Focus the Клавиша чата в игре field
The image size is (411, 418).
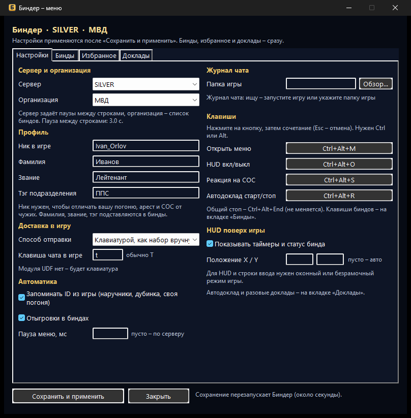coord(108,255)
